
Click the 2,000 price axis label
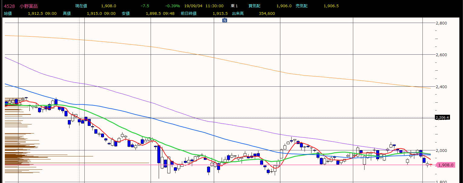[442, 150]
